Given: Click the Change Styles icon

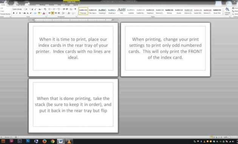Looking at the screenshot, I should coord(227,11).
